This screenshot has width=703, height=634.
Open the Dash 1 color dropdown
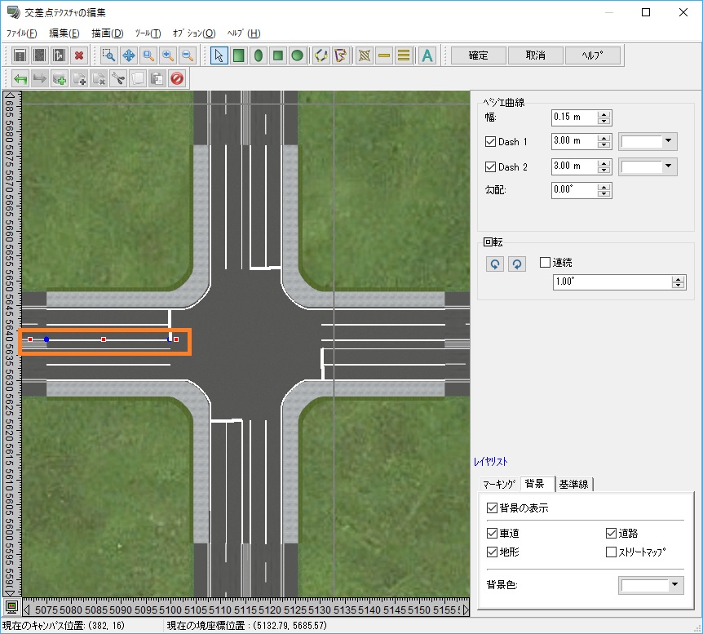670,141
